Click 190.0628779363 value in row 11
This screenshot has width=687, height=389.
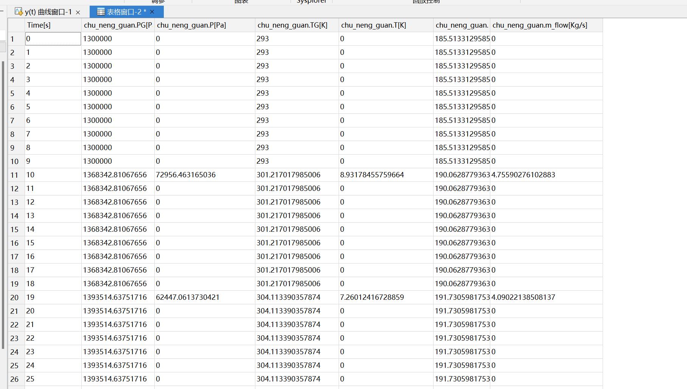[462, 175]
